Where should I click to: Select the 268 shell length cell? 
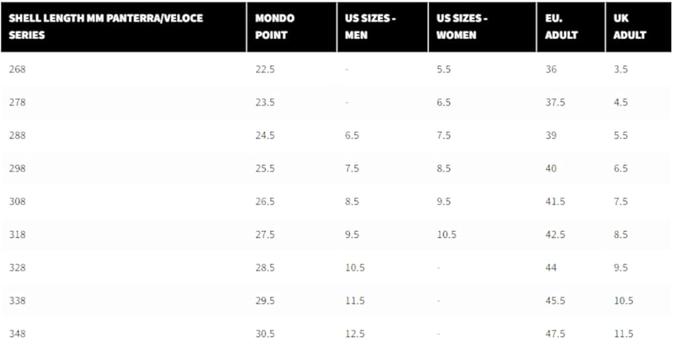point(17,69)
